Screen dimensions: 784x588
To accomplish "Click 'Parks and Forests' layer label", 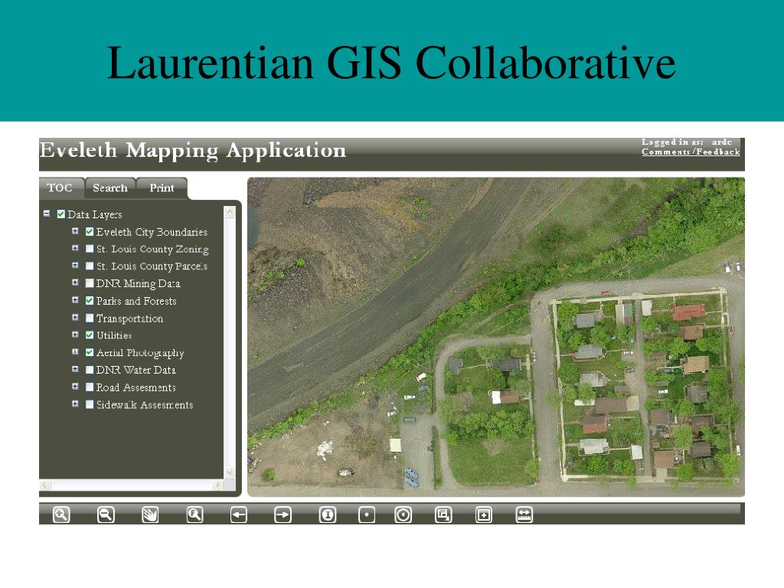I will coord(136,301).
